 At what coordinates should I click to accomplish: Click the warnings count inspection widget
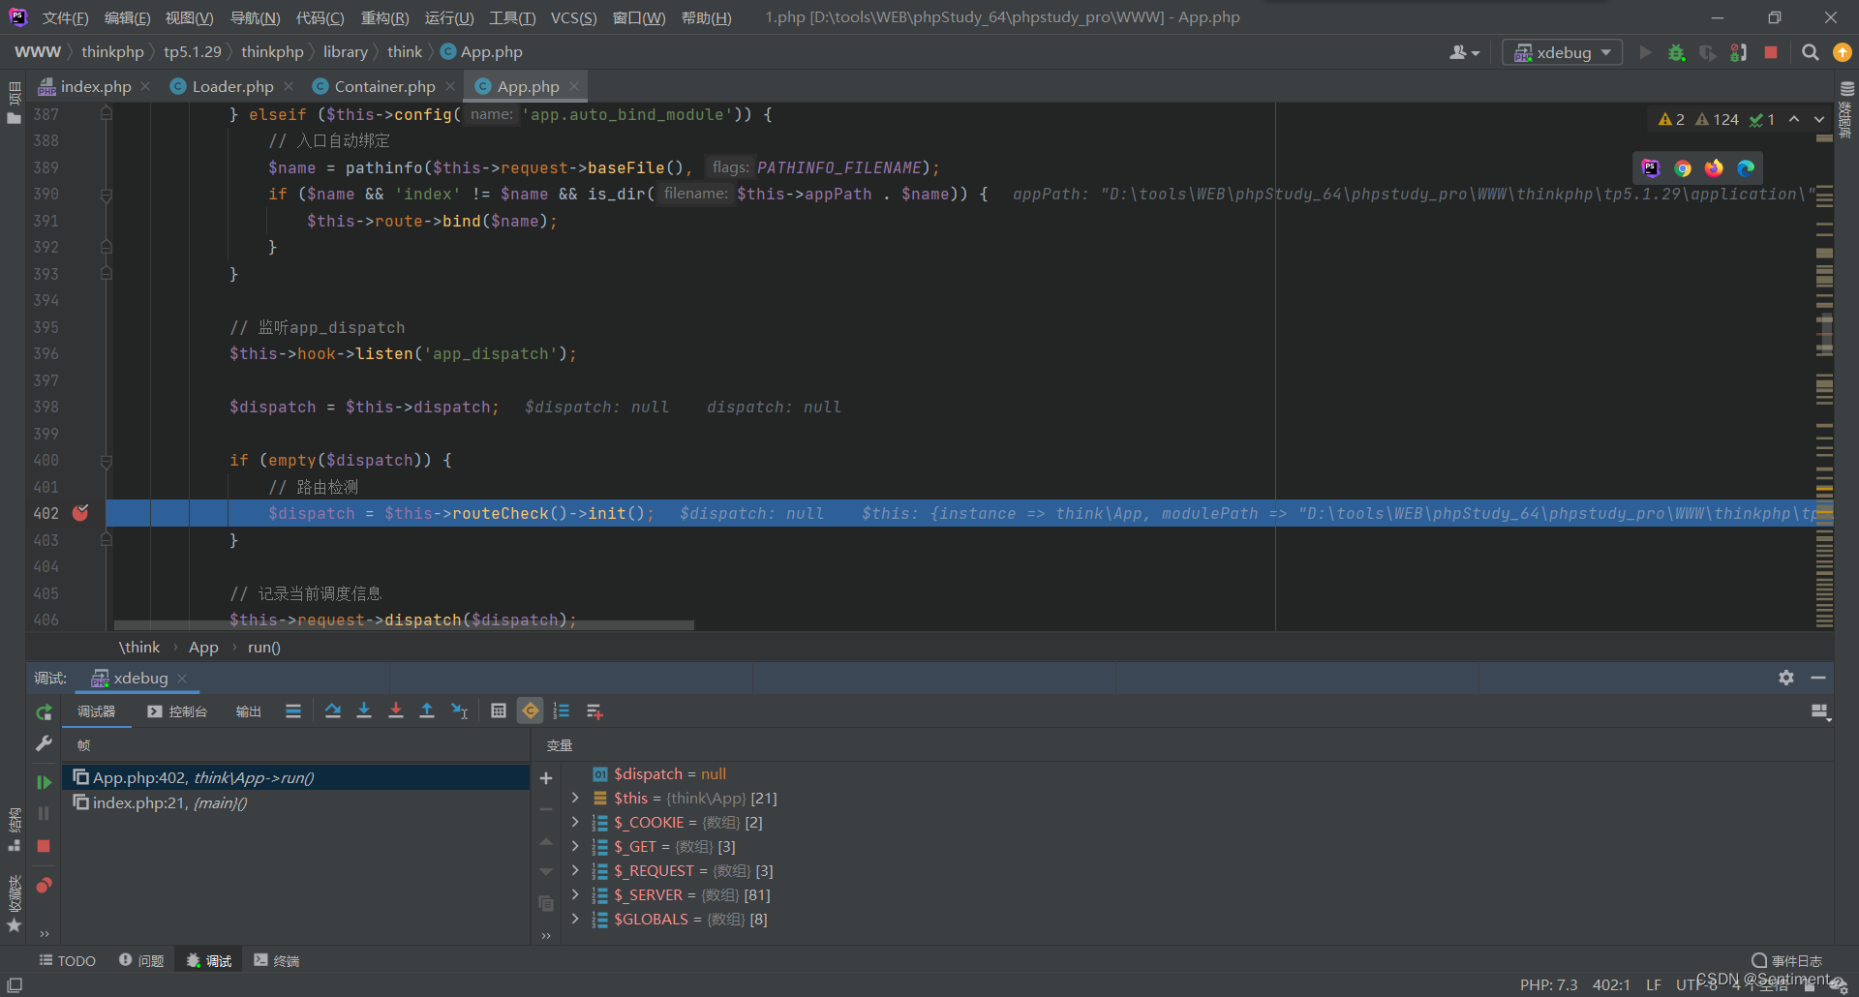(x=1715, y=119)
